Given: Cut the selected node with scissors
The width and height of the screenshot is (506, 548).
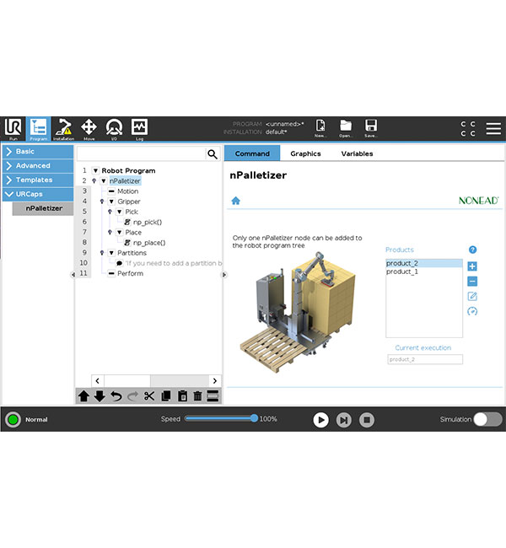Looking at the screenshot, I should 149,396.
